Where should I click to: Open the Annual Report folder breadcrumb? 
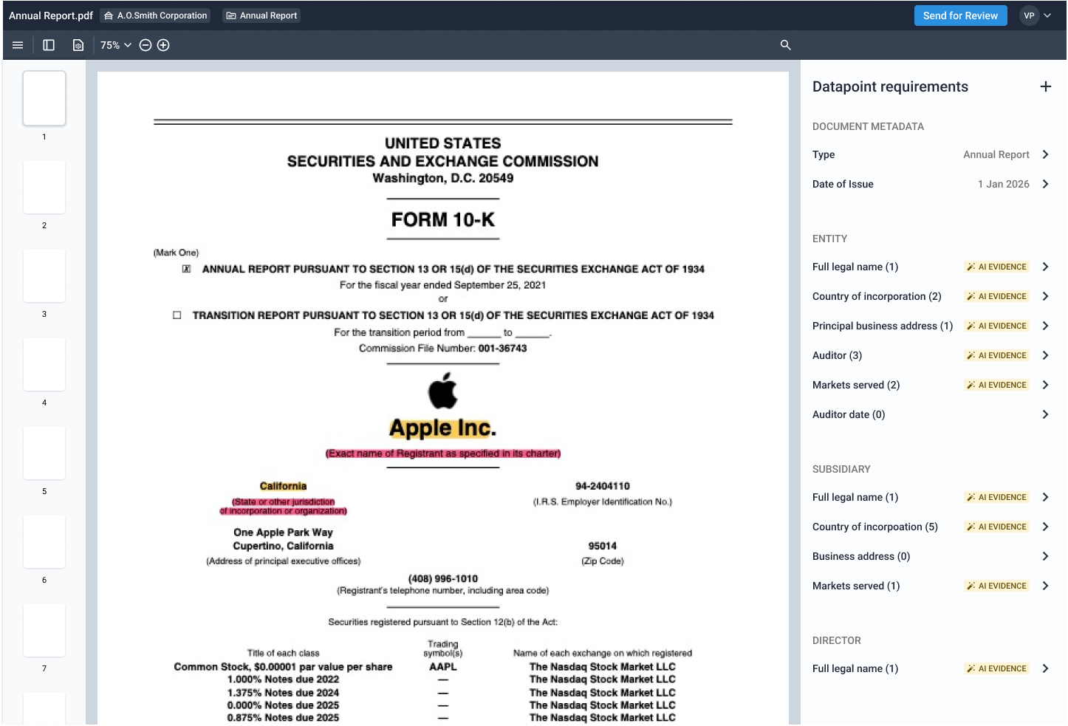(x=261, y=15)
